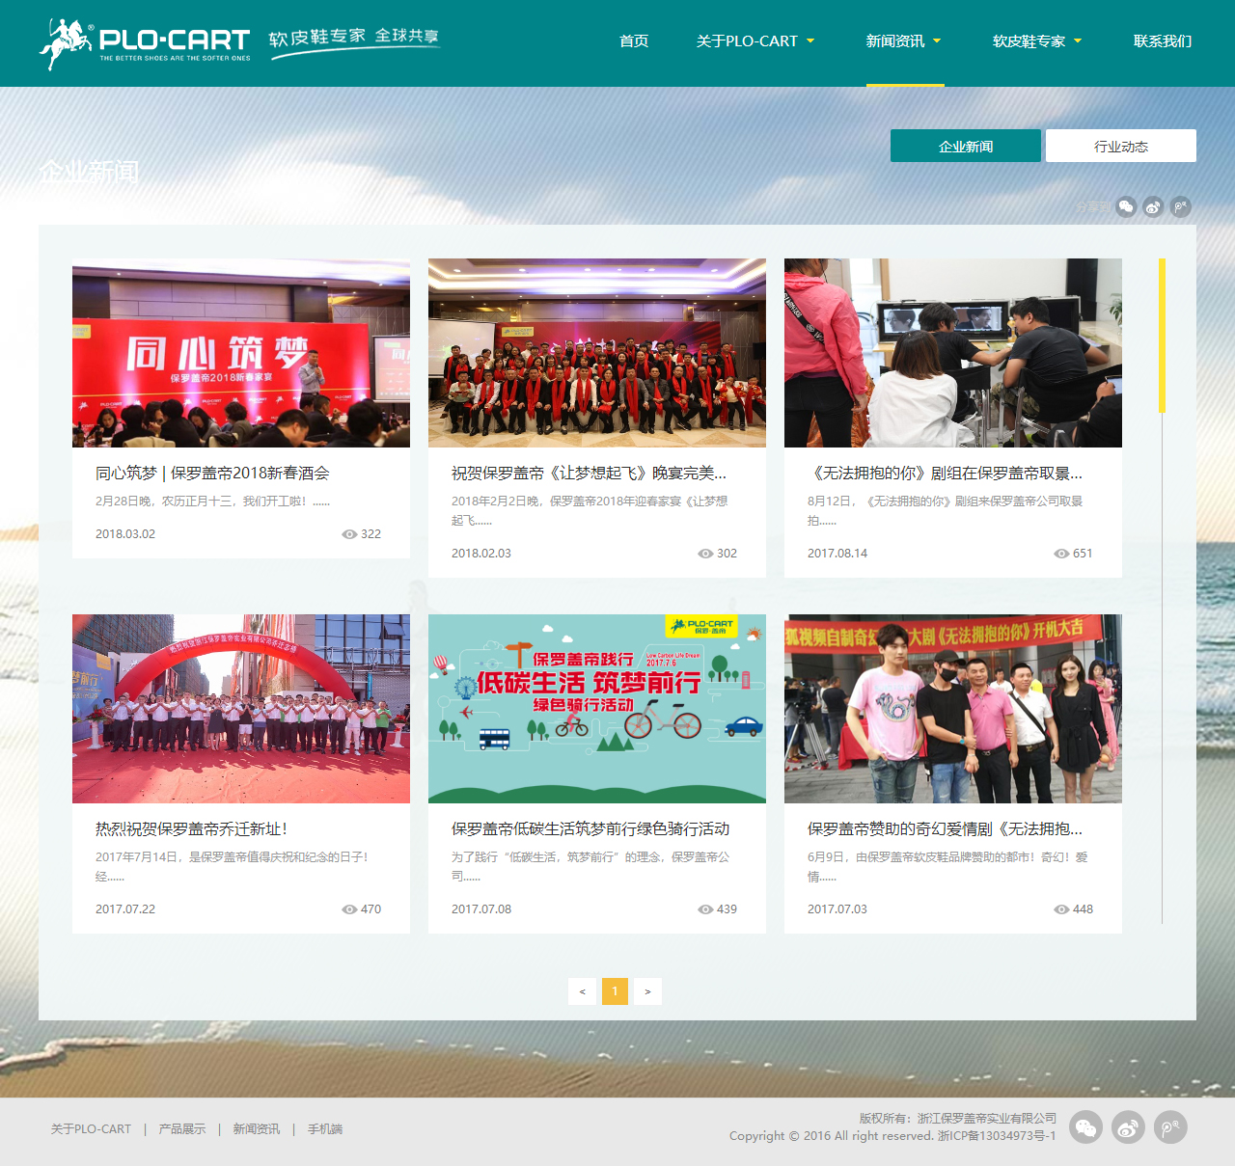The width and height of the screenshot is (1235, 1166).
Task: Open 新闻资讯 menu item
Action: [895, 41]
